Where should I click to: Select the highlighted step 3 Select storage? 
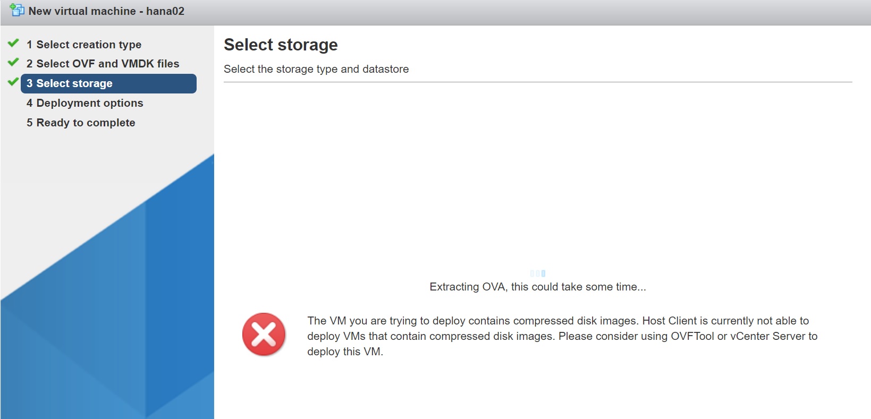[x=108, y=83]
